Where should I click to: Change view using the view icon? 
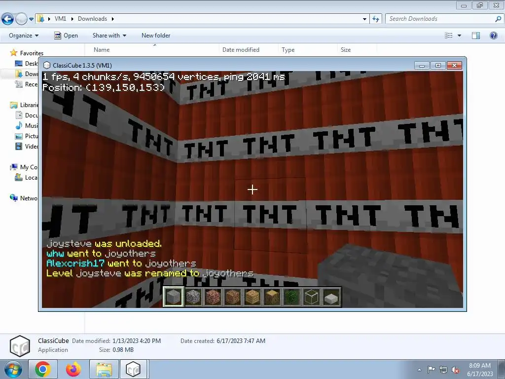click(x=449, y=36)
